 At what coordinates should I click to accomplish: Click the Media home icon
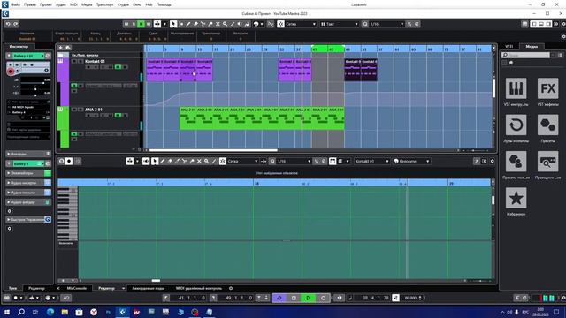(511, 63)
